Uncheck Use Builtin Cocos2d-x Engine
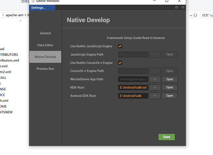 click(120, 63)
